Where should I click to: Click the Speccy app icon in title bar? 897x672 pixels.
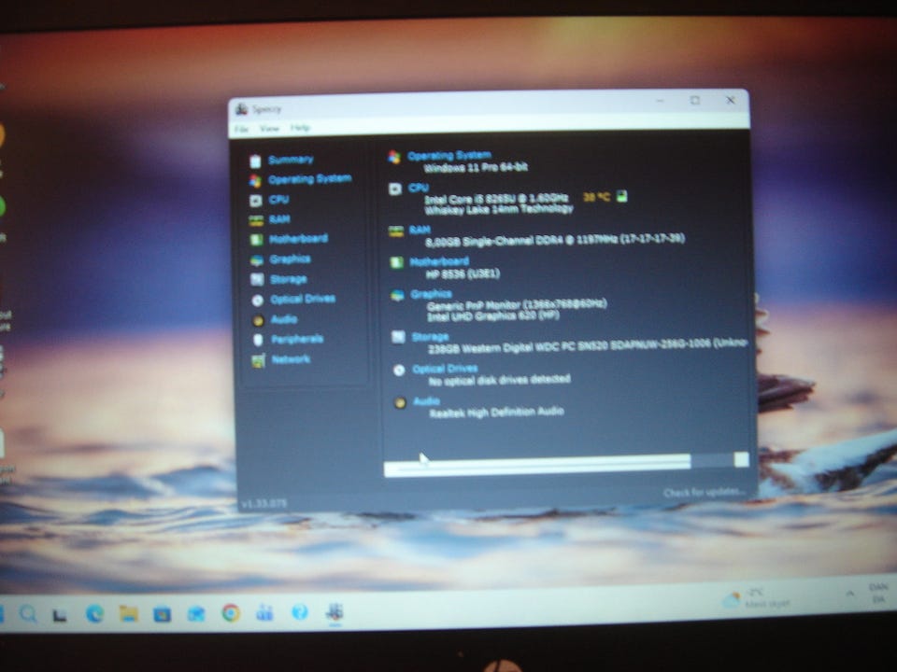(241, 108)
